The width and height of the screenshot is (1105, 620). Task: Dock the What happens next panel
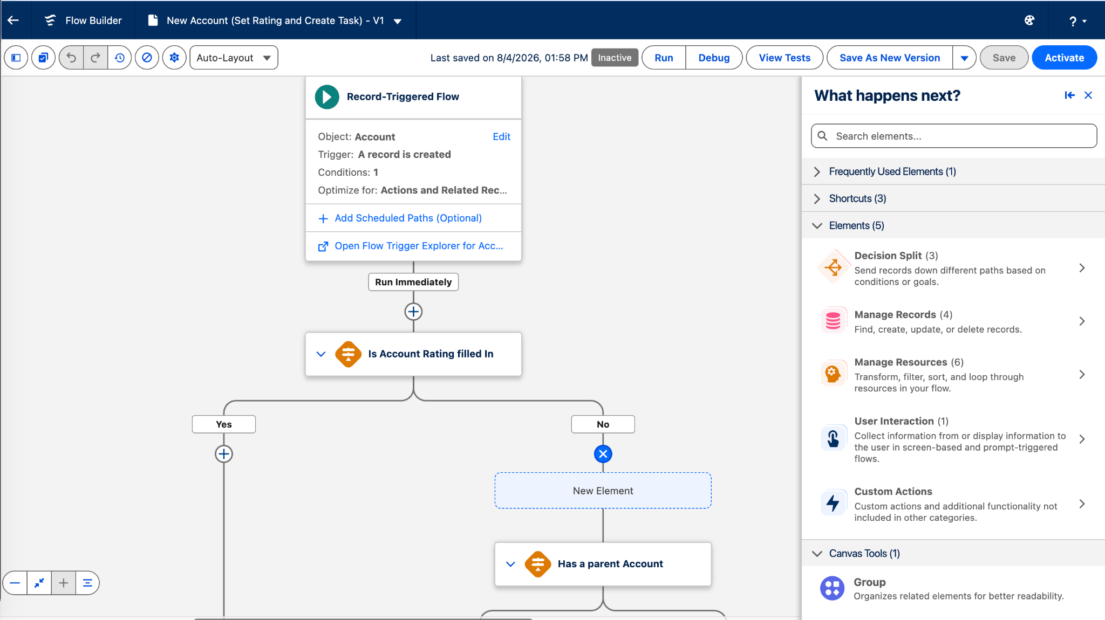click(x=1069, y=95)
